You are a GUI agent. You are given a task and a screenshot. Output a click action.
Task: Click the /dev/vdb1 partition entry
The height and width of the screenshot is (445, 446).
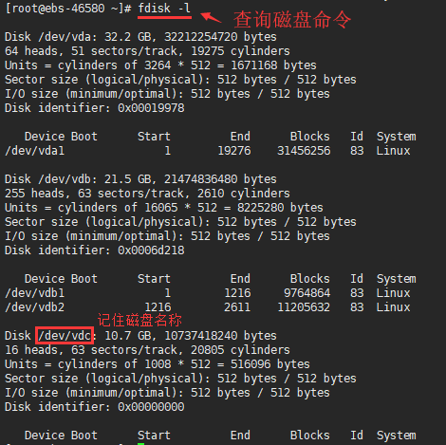click(35, 293)
